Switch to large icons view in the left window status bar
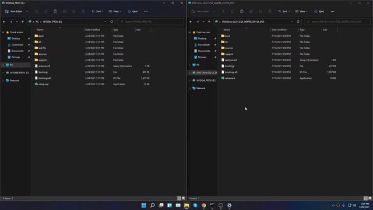 tap(184, 198)
